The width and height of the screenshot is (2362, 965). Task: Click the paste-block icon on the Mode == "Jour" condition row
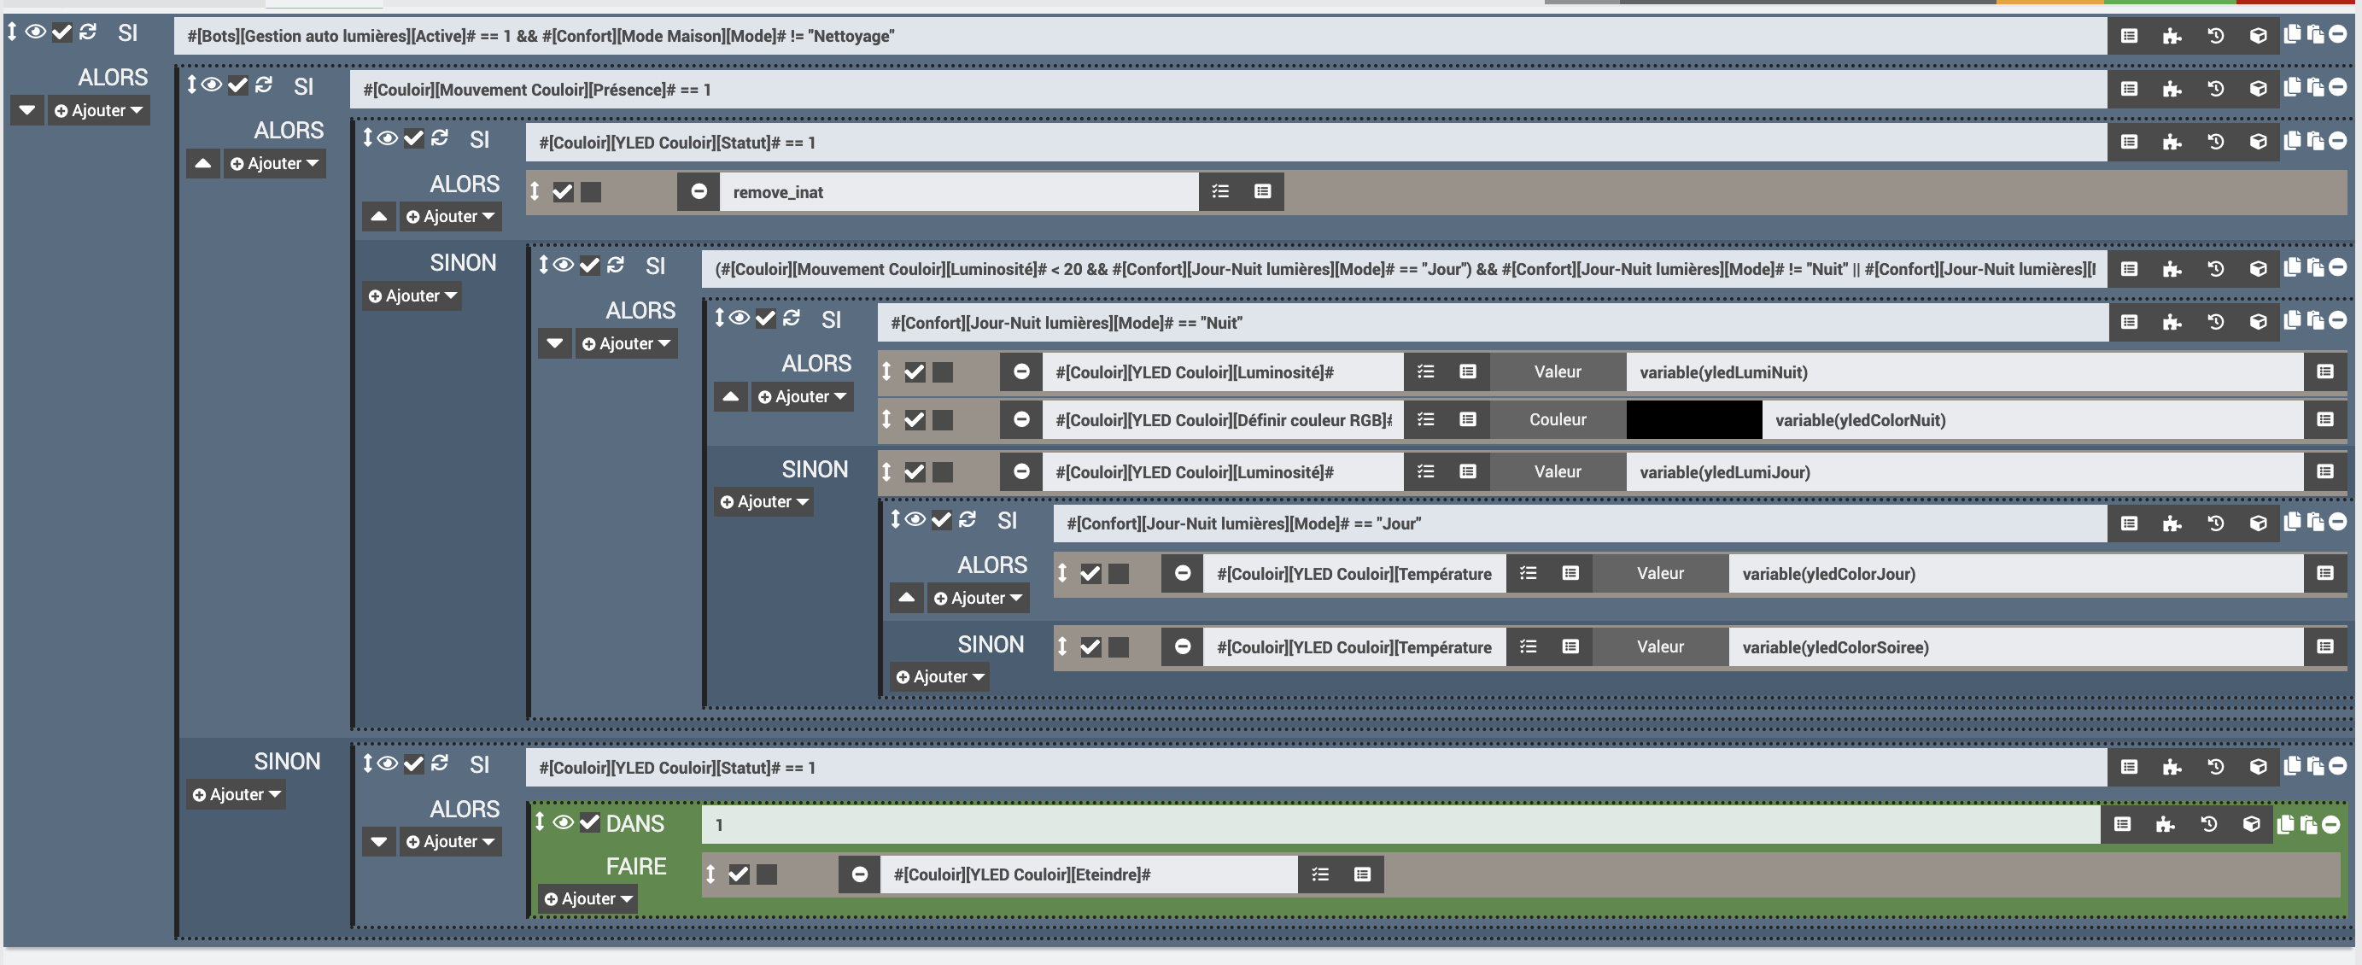pyautogui.click(x=2315, y=522)
